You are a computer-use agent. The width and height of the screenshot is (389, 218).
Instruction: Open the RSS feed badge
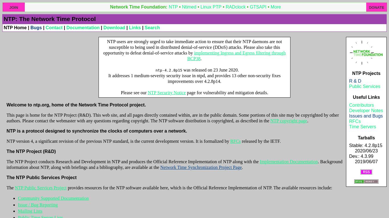[x=366, y=172]
